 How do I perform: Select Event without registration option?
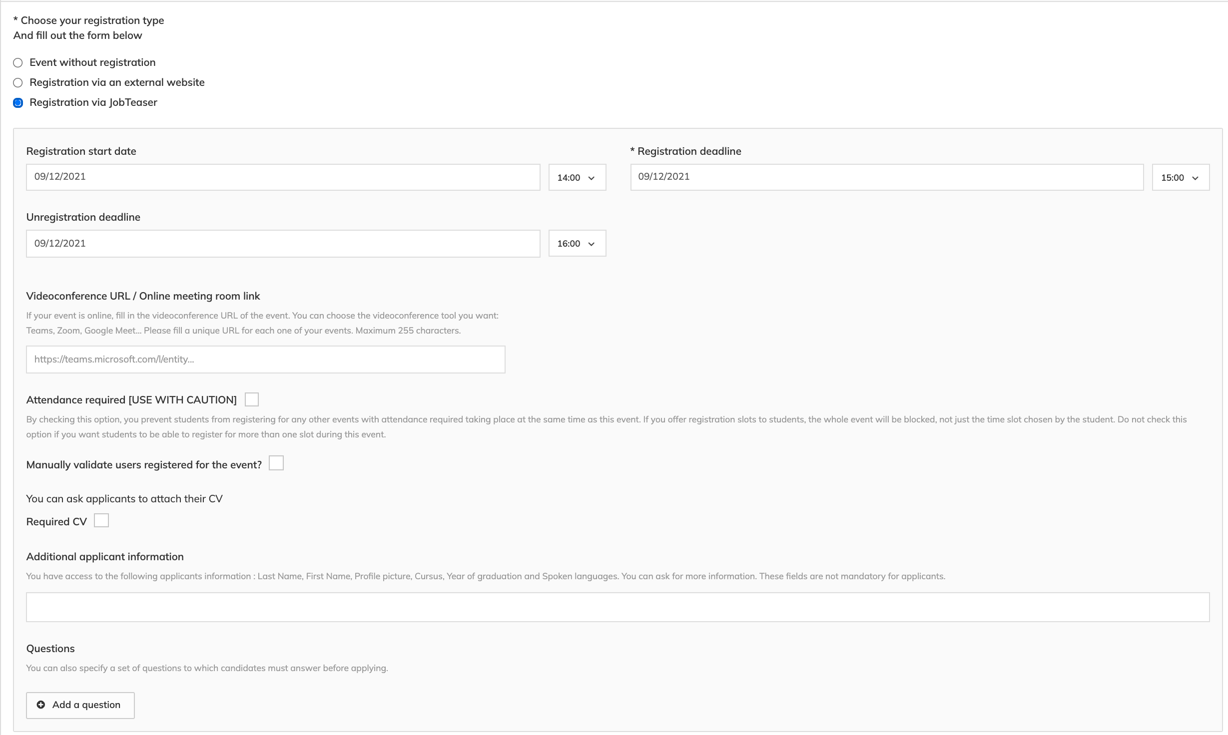tap(18, 63)
